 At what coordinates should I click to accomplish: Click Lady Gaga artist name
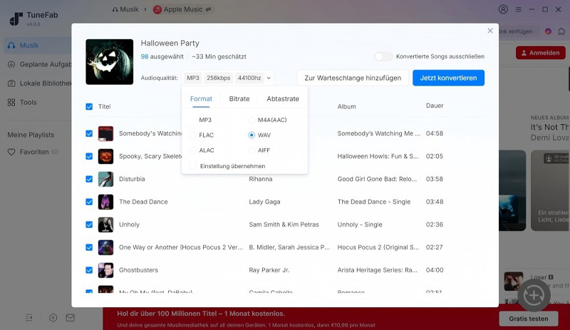point(264,202)
